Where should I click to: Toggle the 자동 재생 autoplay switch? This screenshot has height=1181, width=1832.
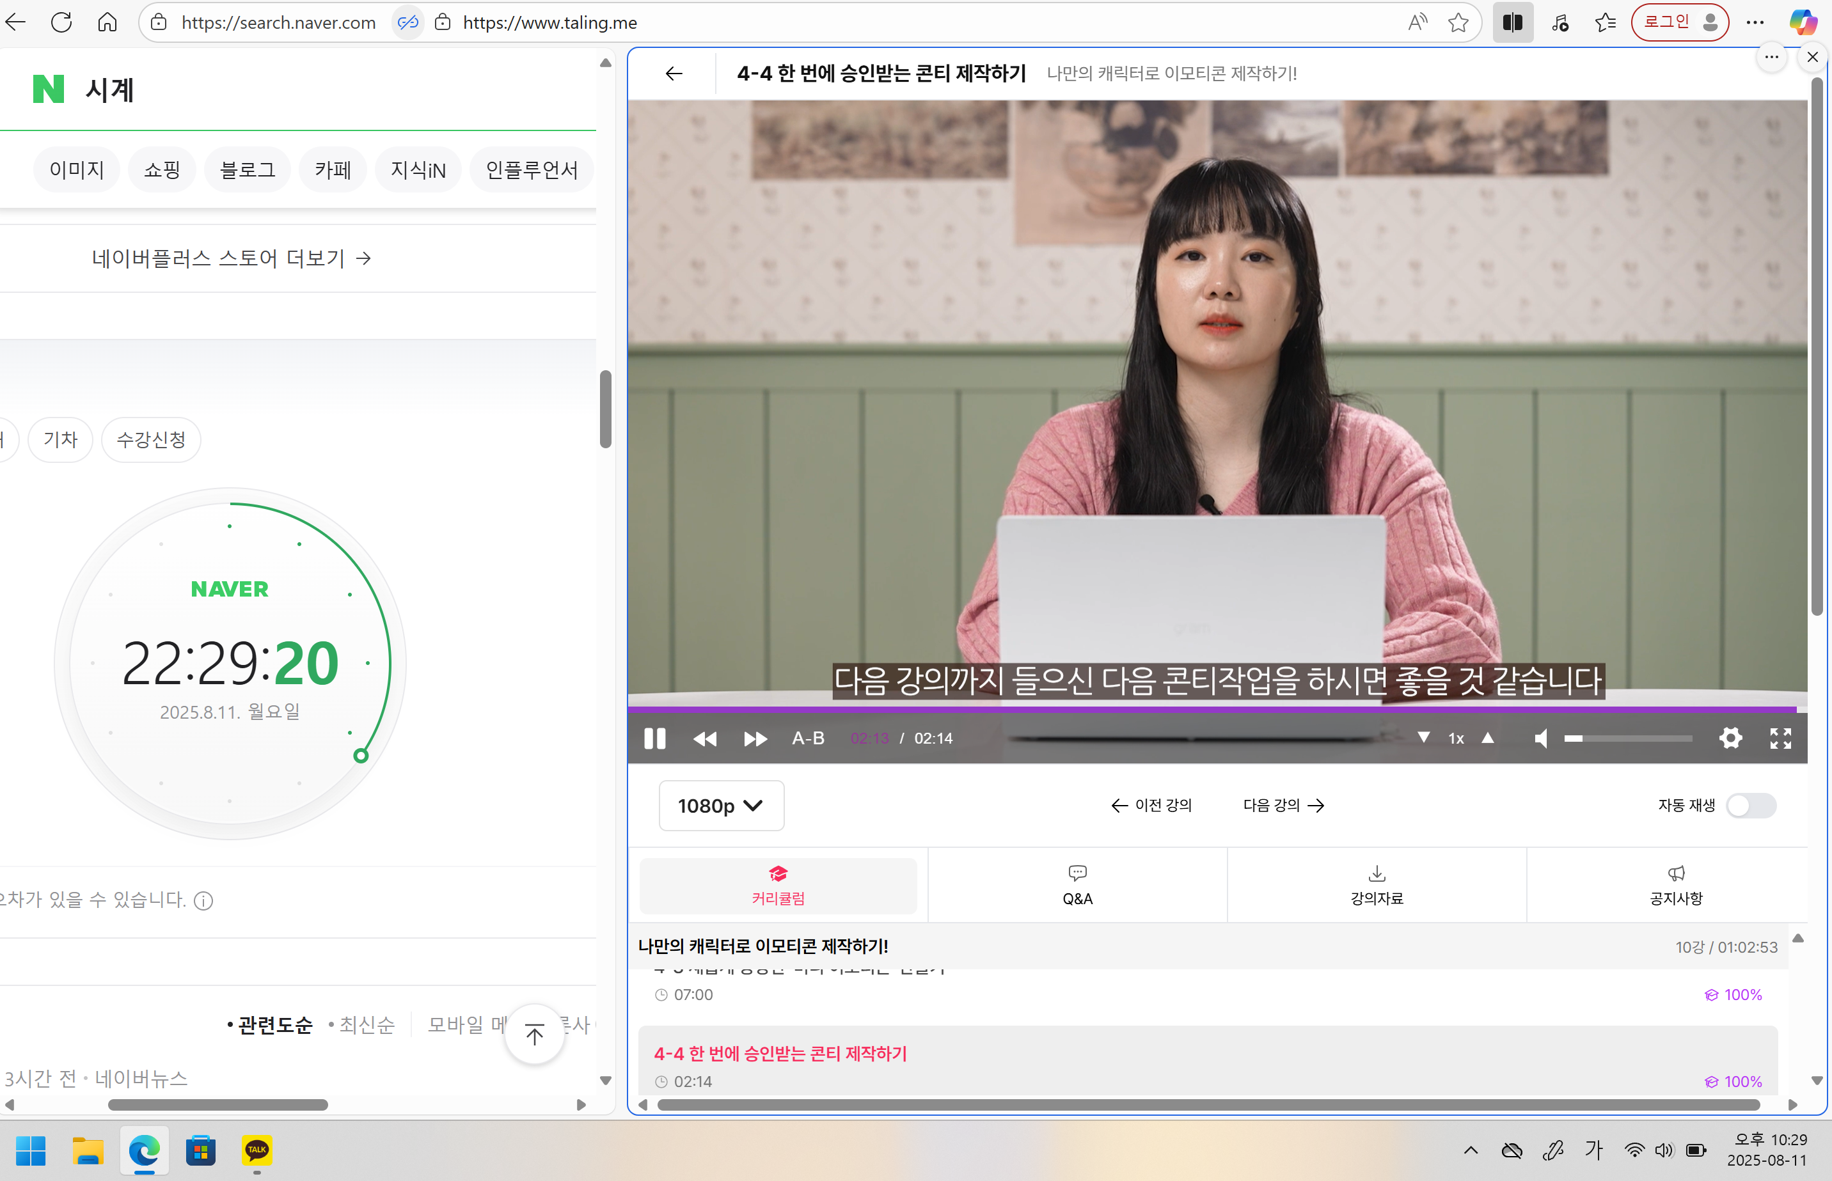point(1751,805)
